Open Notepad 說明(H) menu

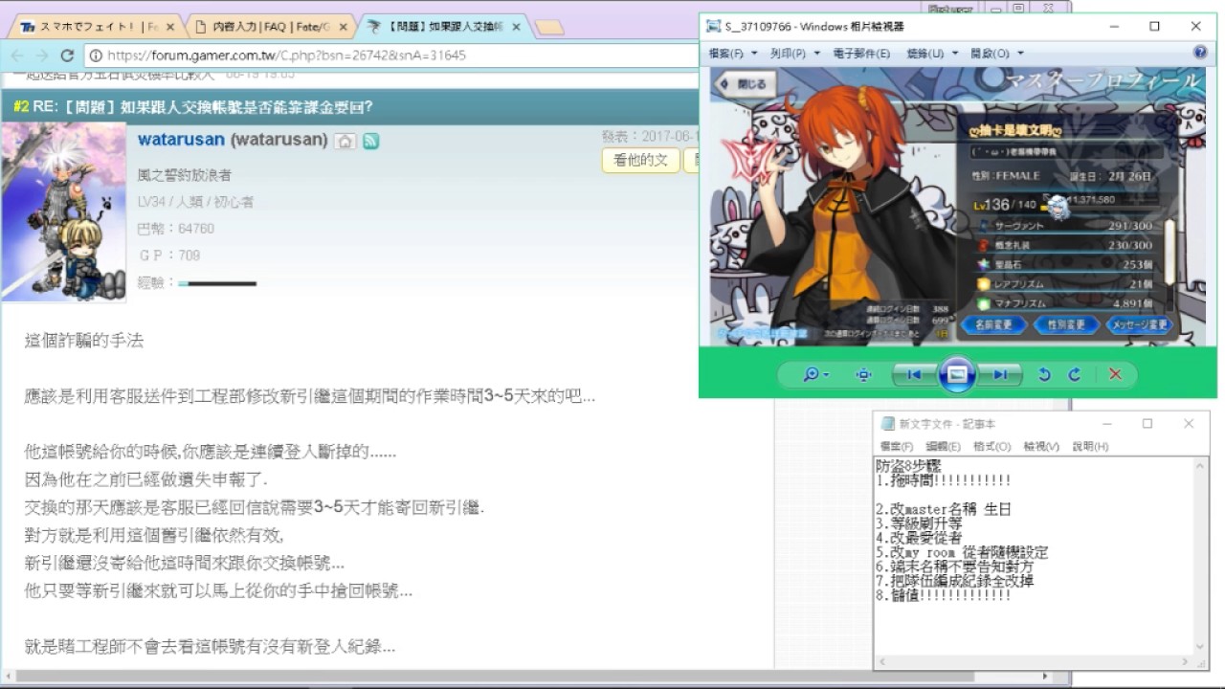click(1090, 447)
